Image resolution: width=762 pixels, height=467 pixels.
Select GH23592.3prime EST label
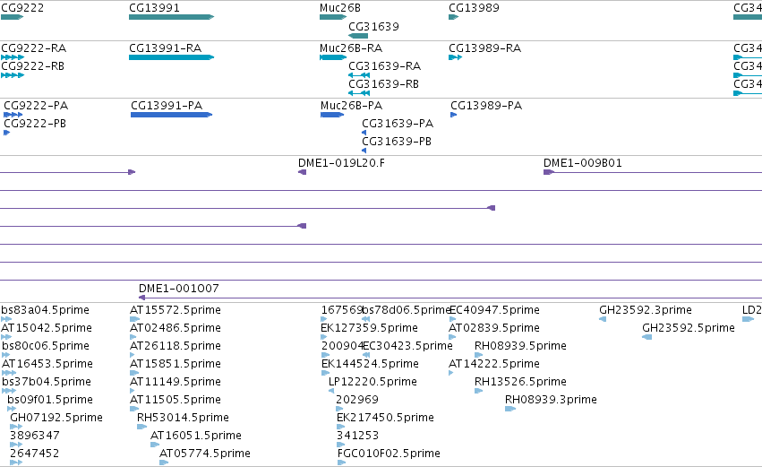645,310
